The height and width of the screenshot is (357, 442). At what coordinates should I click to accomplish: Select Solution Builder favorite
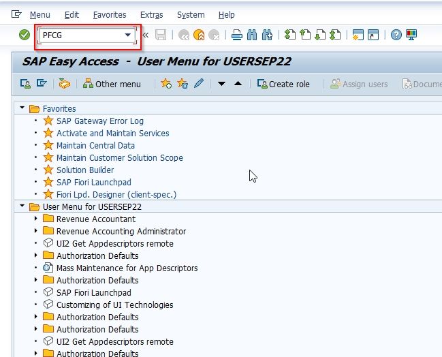[85, 170]
